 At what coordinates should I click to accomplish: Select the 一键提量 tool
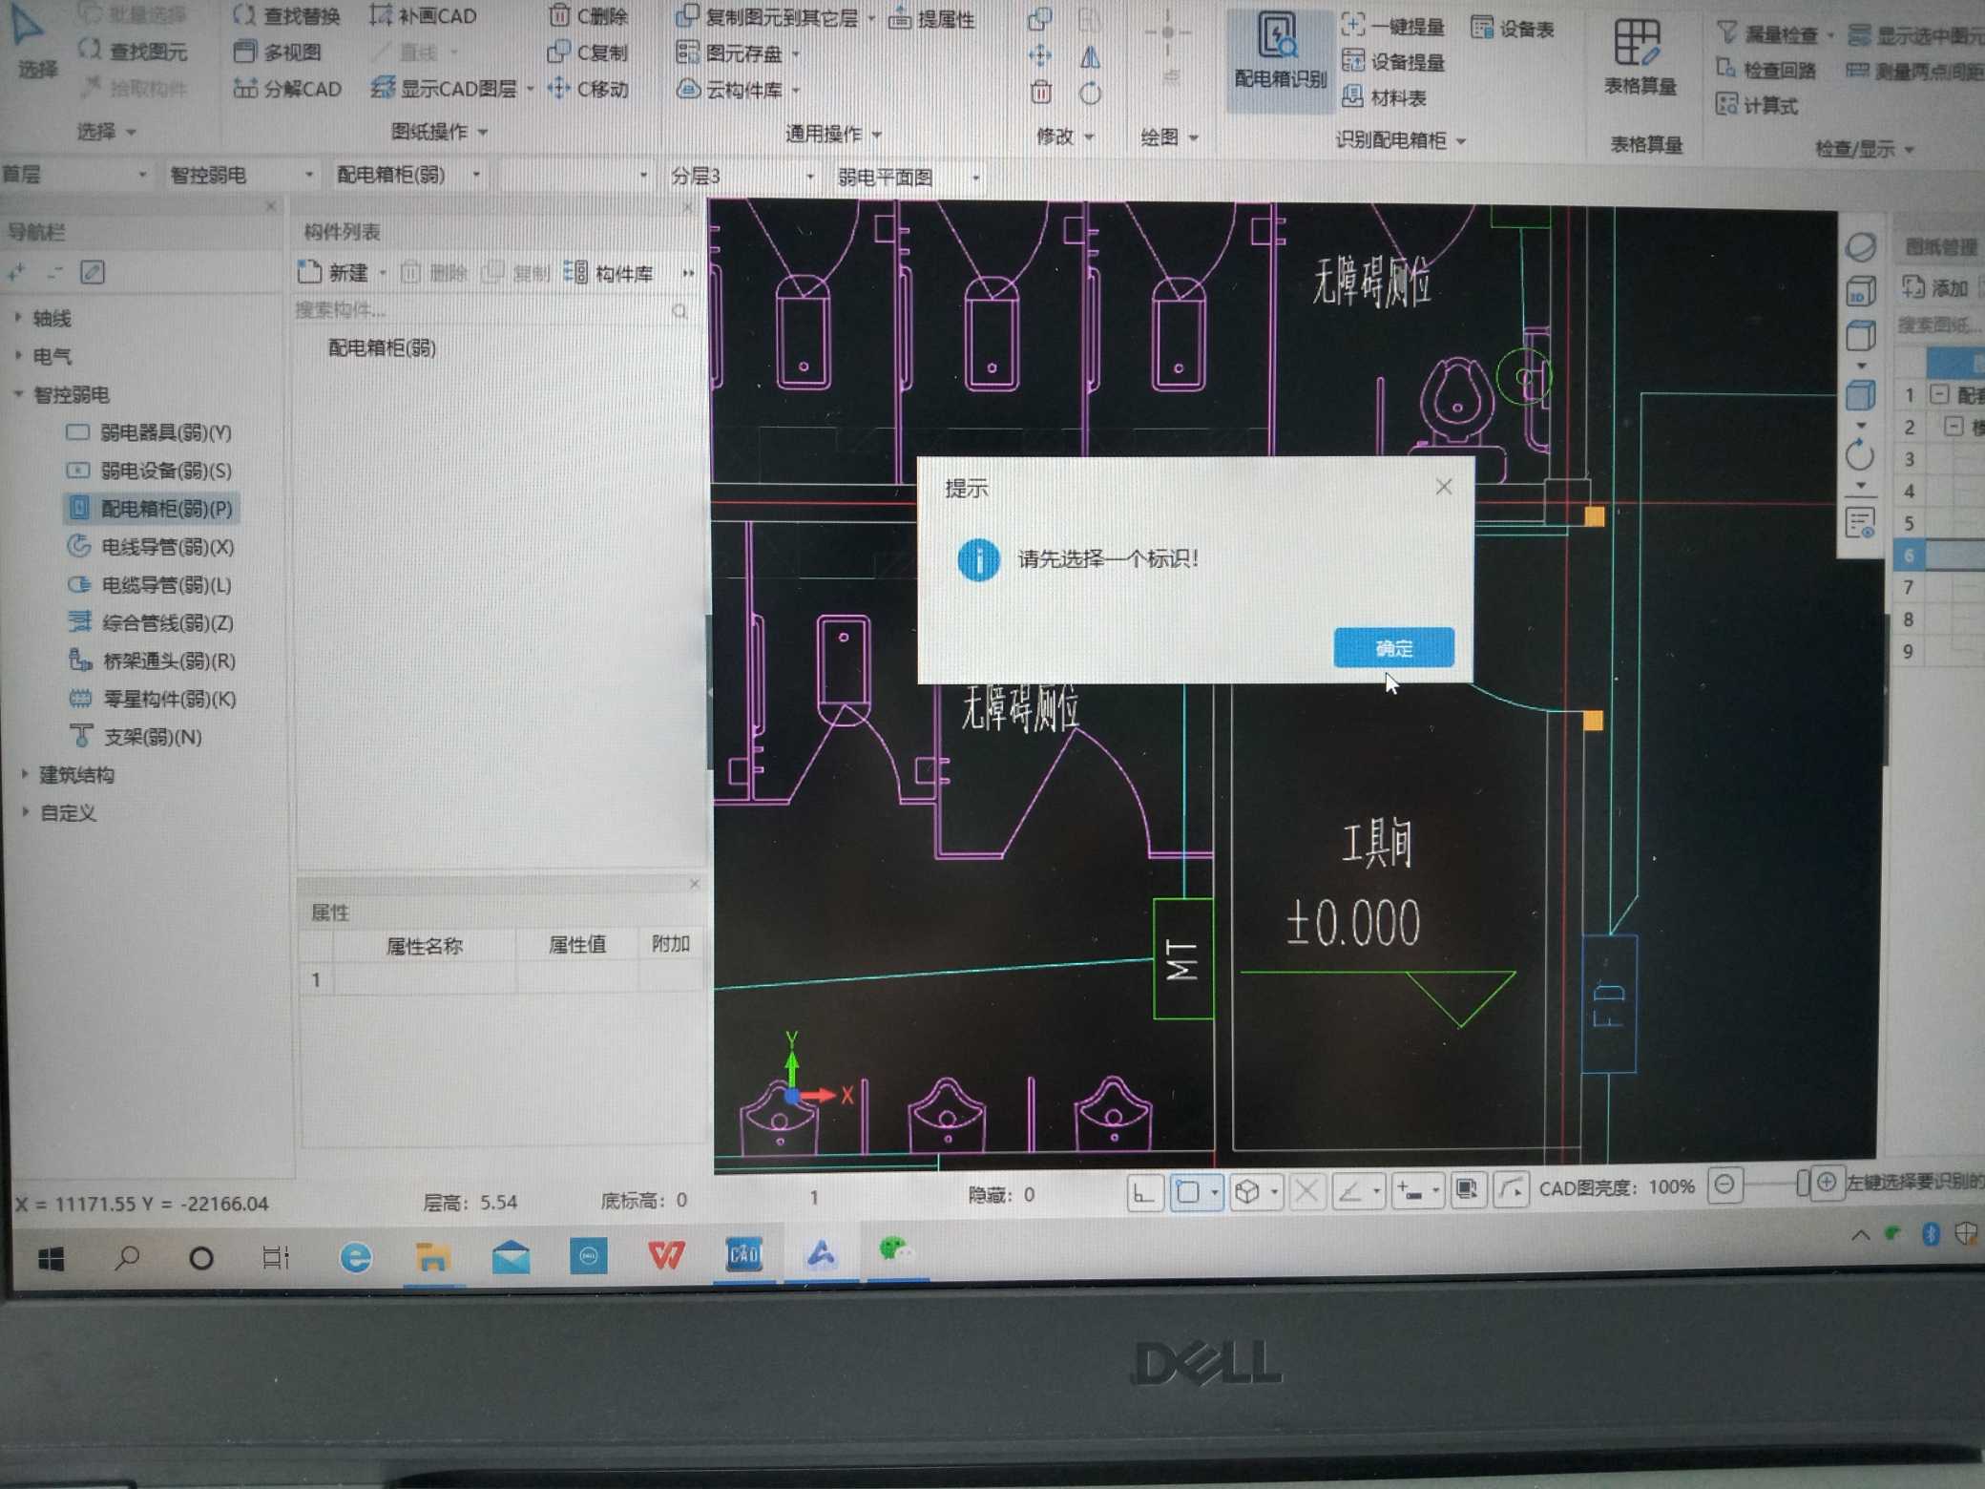tap(1392, 26)
